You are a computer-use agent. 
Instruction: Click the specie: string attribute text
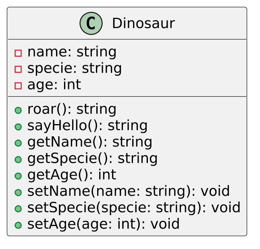[74, 69]
